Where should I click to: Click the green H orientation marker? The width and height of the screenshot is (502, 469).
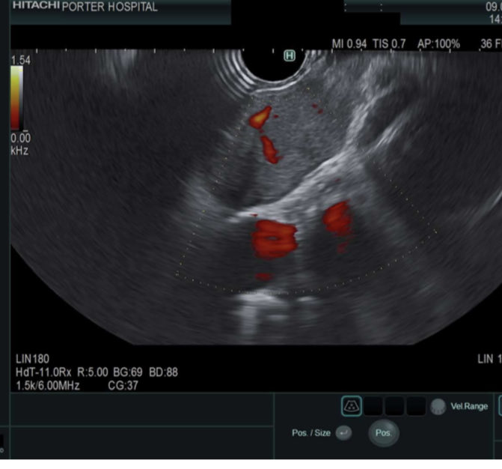tap(290, 55)
